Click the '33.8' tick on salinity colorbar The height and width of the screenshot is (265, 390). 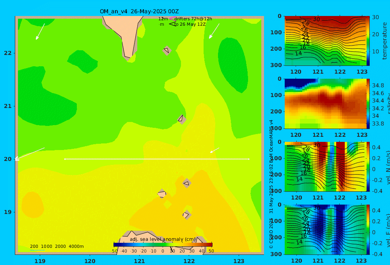pyautogui.click(x=378, y=124)
